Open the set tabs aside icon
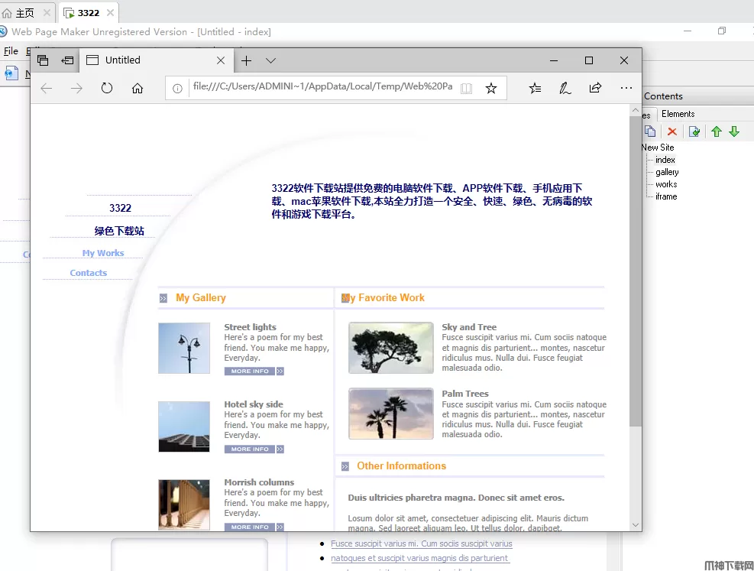Viewport: 754px width, 571px height. (68, 60)
